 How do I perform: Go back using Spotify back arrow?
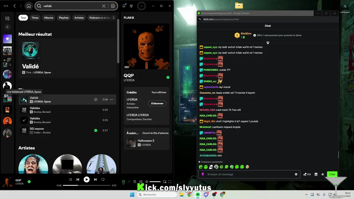click(x=14, y=6)
